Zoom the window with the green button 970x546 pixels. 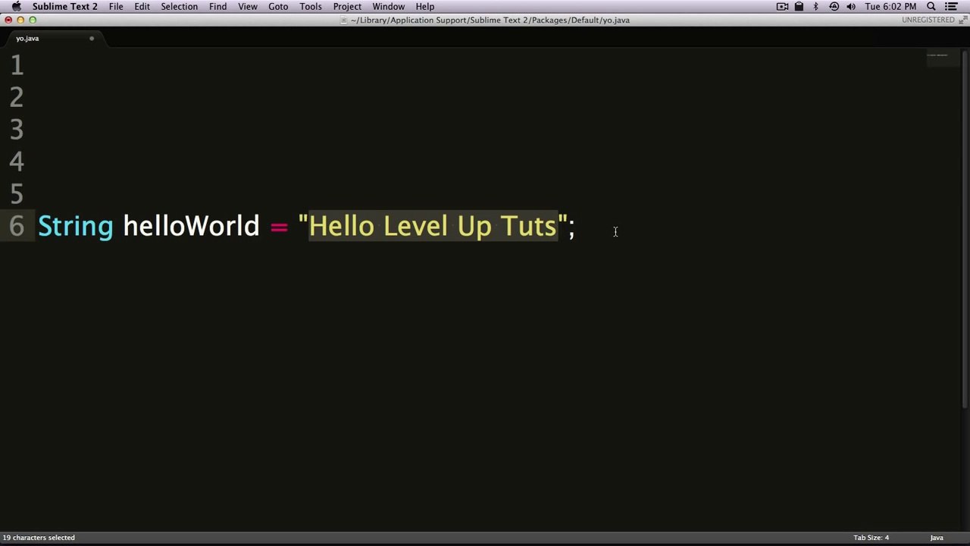pos(33,20)
